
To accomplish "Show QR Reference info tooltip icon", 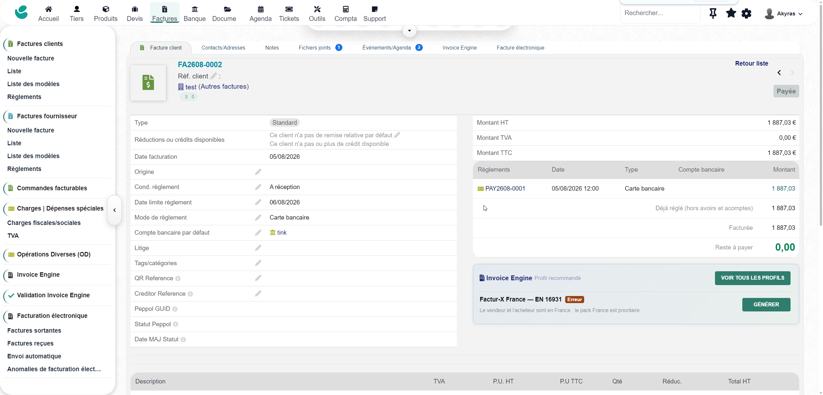I will tap(178, 279).
